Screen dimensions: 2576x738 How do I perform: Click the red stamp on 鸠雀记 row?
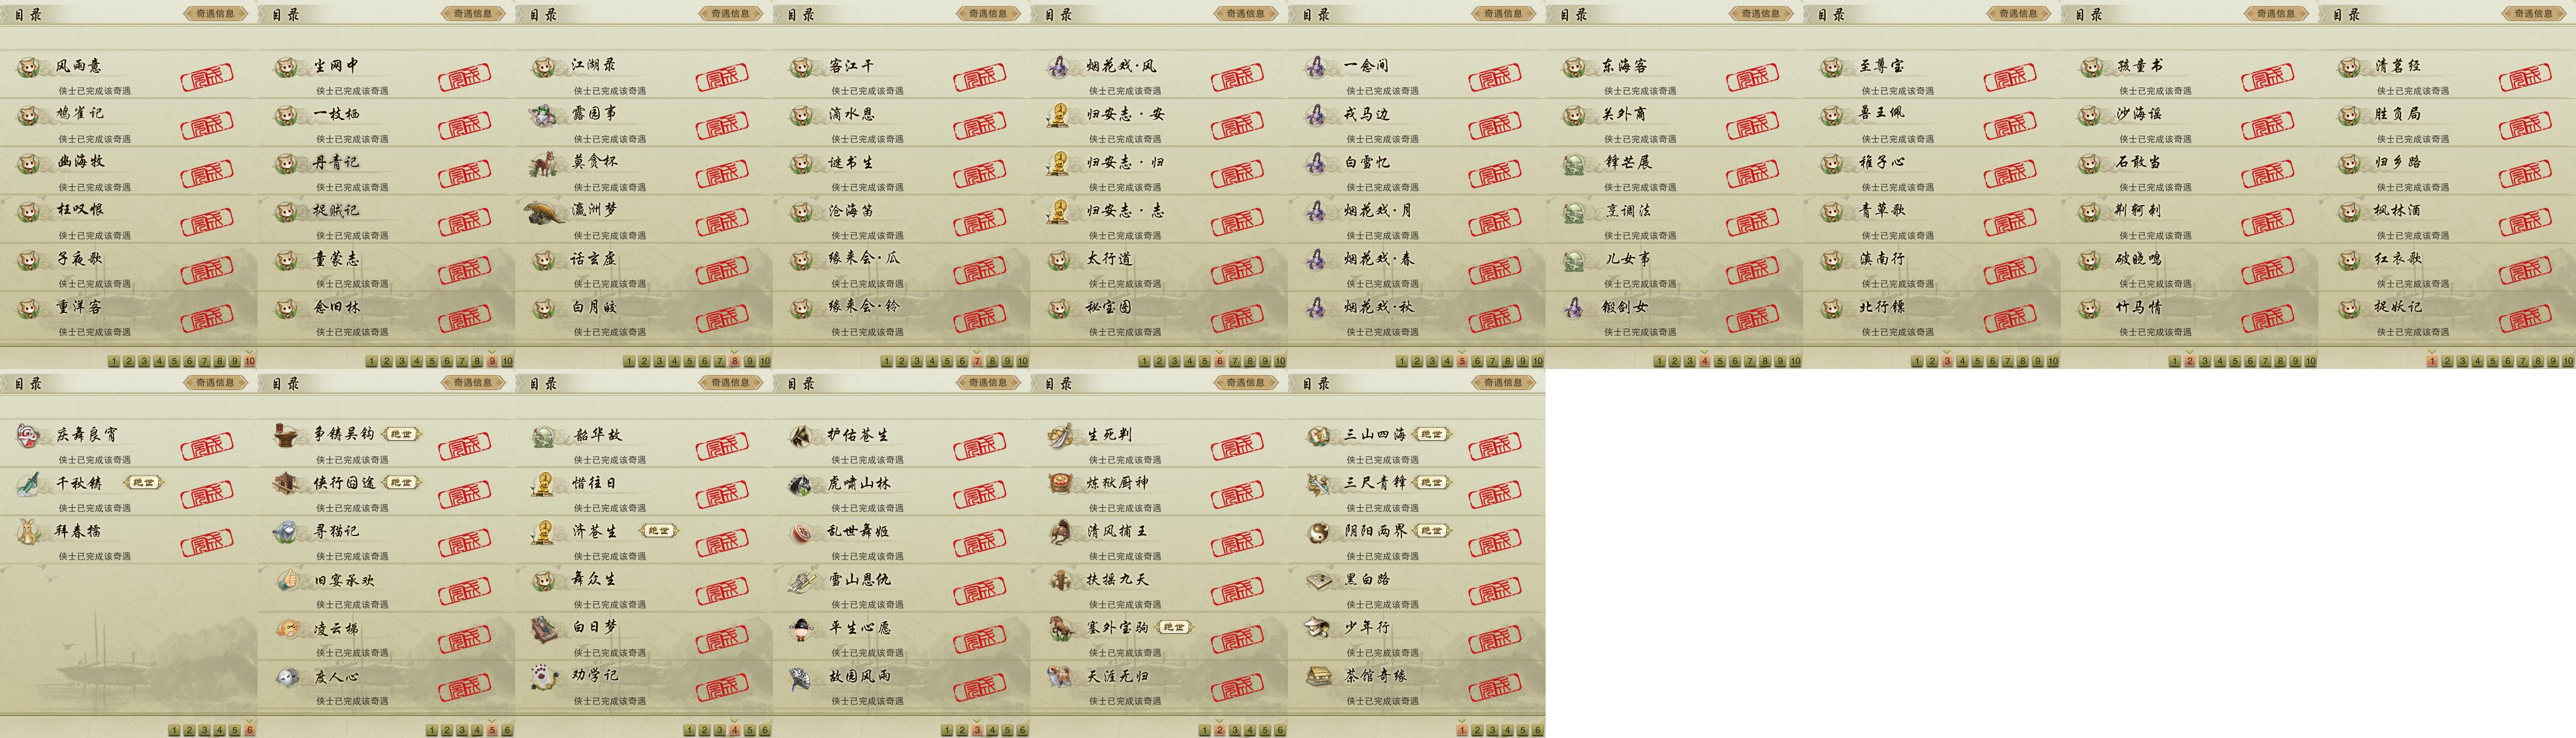(x=207, y=124)
